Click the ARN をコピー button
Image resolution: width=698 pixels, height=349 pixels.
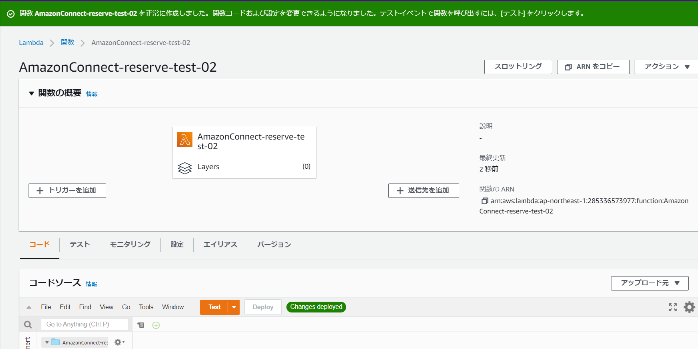[x=593, y=67]
